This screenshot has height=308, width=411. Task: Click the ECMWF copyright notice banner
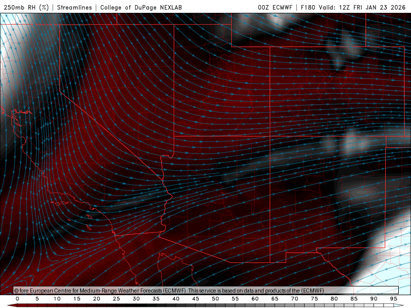[x=206, y=290]
